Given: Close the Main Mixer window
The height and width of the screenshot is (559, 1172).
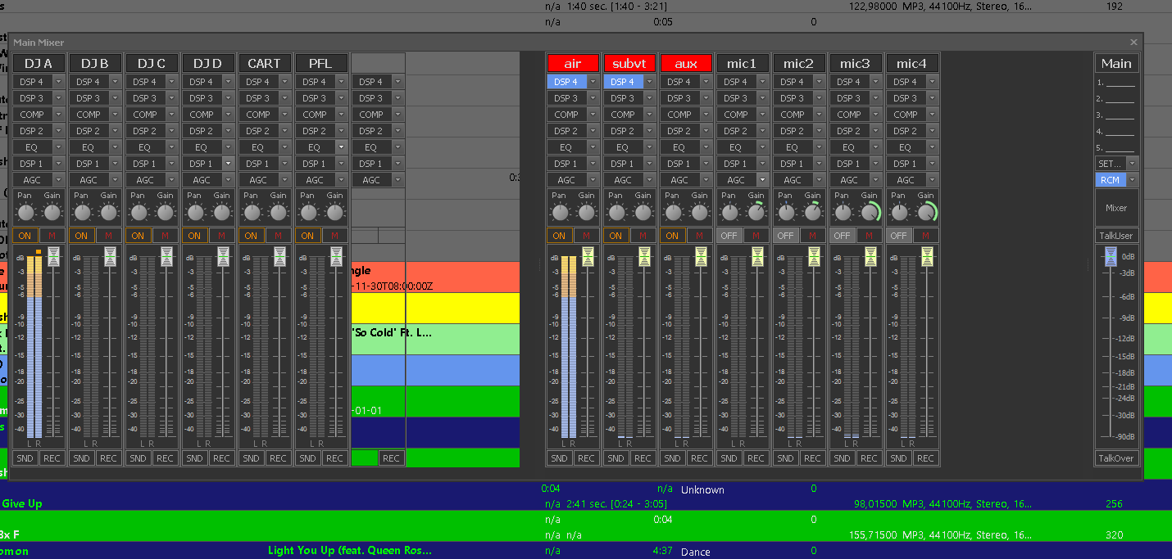Looking at the screenshot, I should tap(1133, 42).
